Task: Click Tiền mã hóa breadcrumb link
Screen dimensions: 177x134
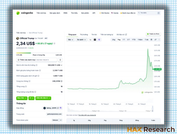Action: [21, 33]
